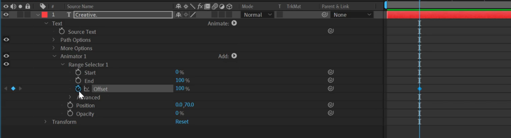This screenshot has height=138, width=511.
Task: Toggle the Preserve Transparency T box
Action: 280,15
